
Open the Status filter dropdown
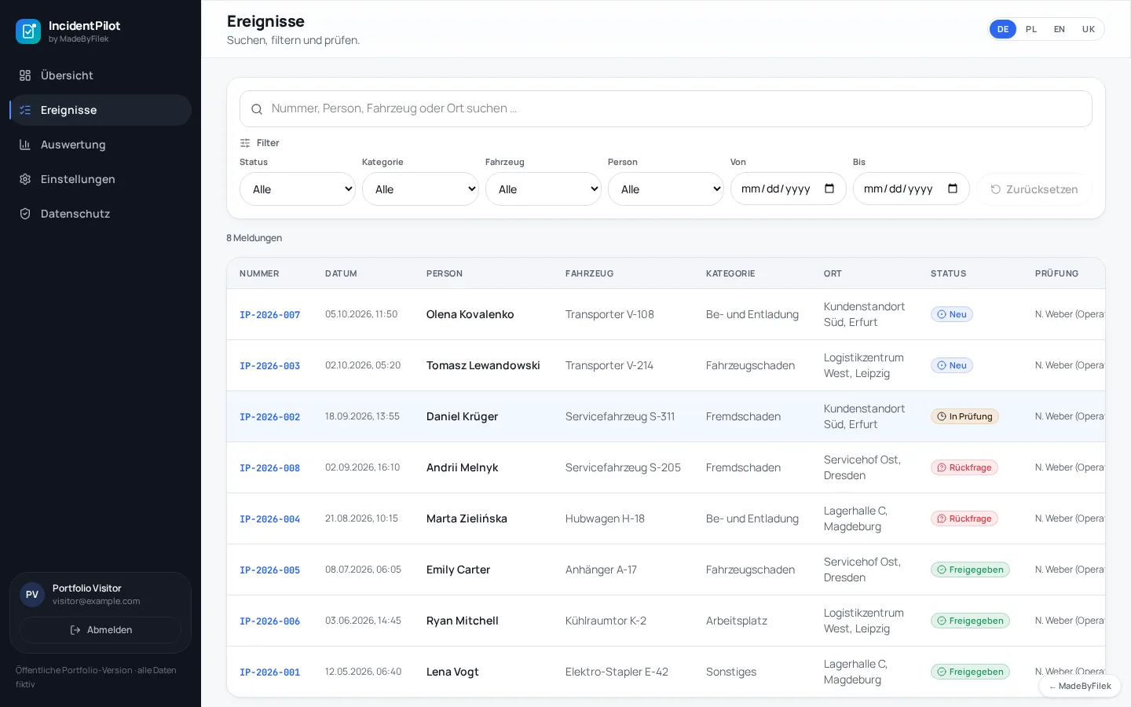click(x=298, y=189)
